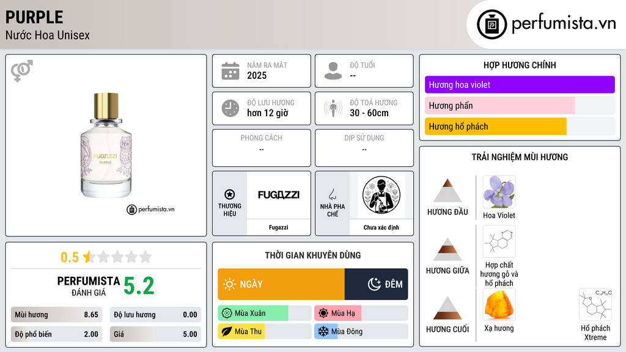Click the spring flower icon for Mùa Xuân
The width and height of the screenshot is (626, 352).
(227, 313)
